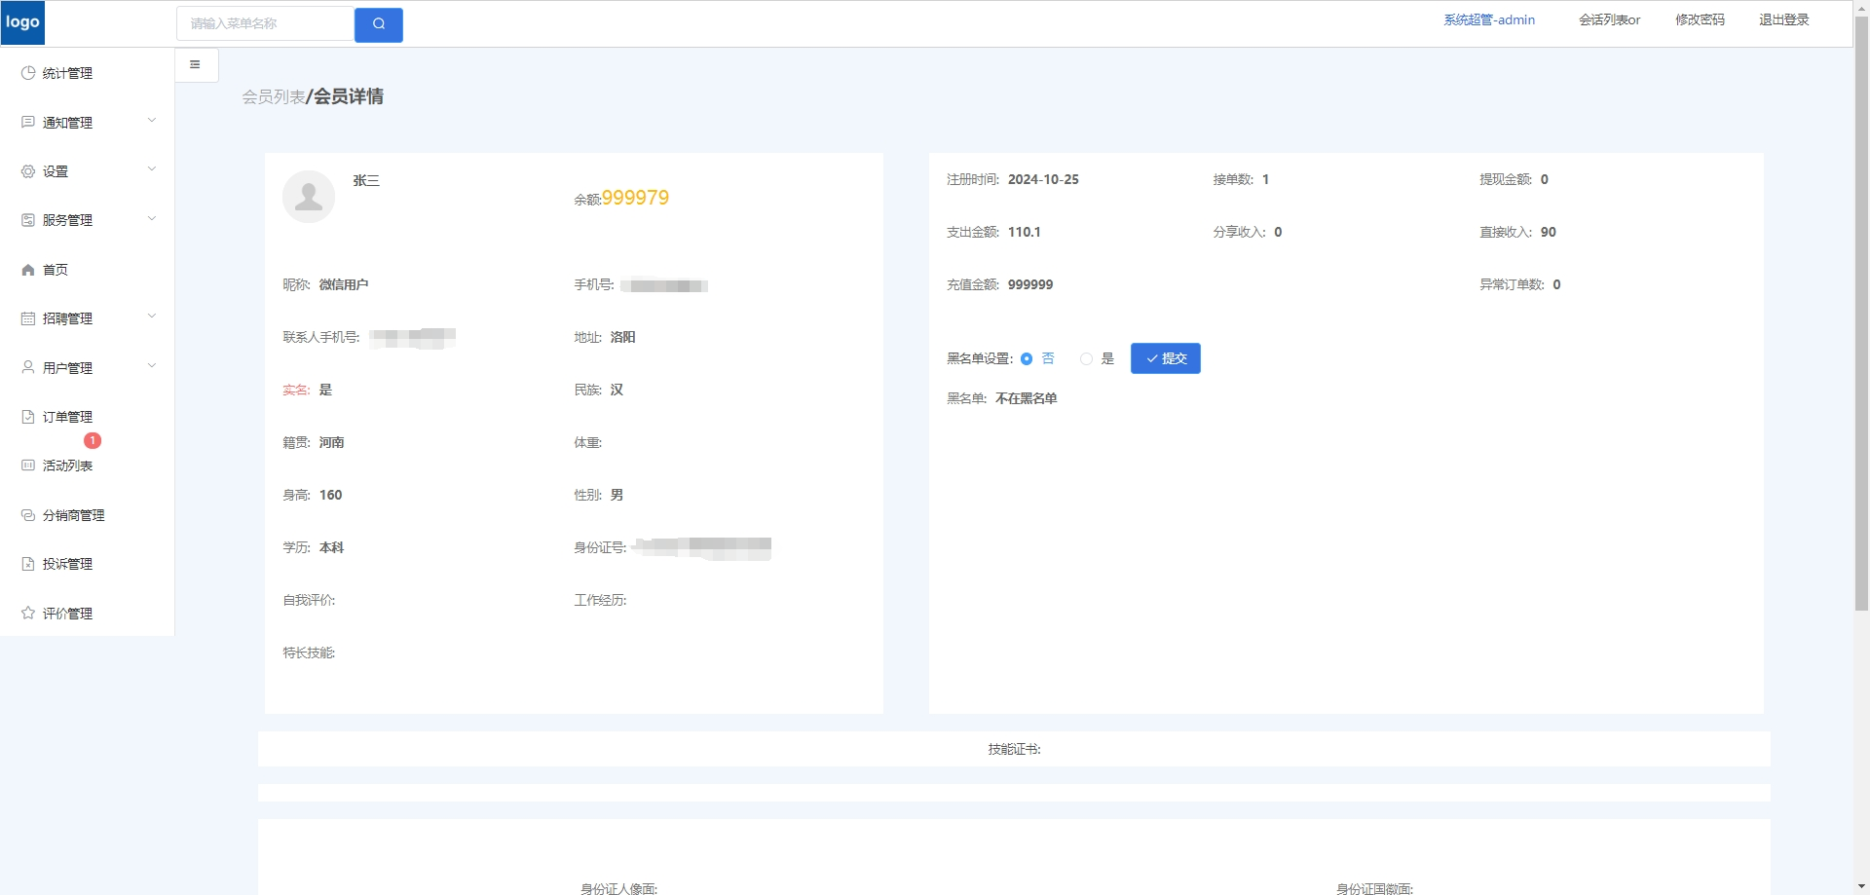Click the member name 张三
Screen dimensions: 1870x895
[366, 180]
